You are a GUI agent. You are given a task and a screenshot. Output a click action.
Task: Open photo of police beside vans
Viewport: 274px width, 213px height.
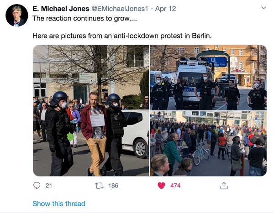[x=209, y=78]
